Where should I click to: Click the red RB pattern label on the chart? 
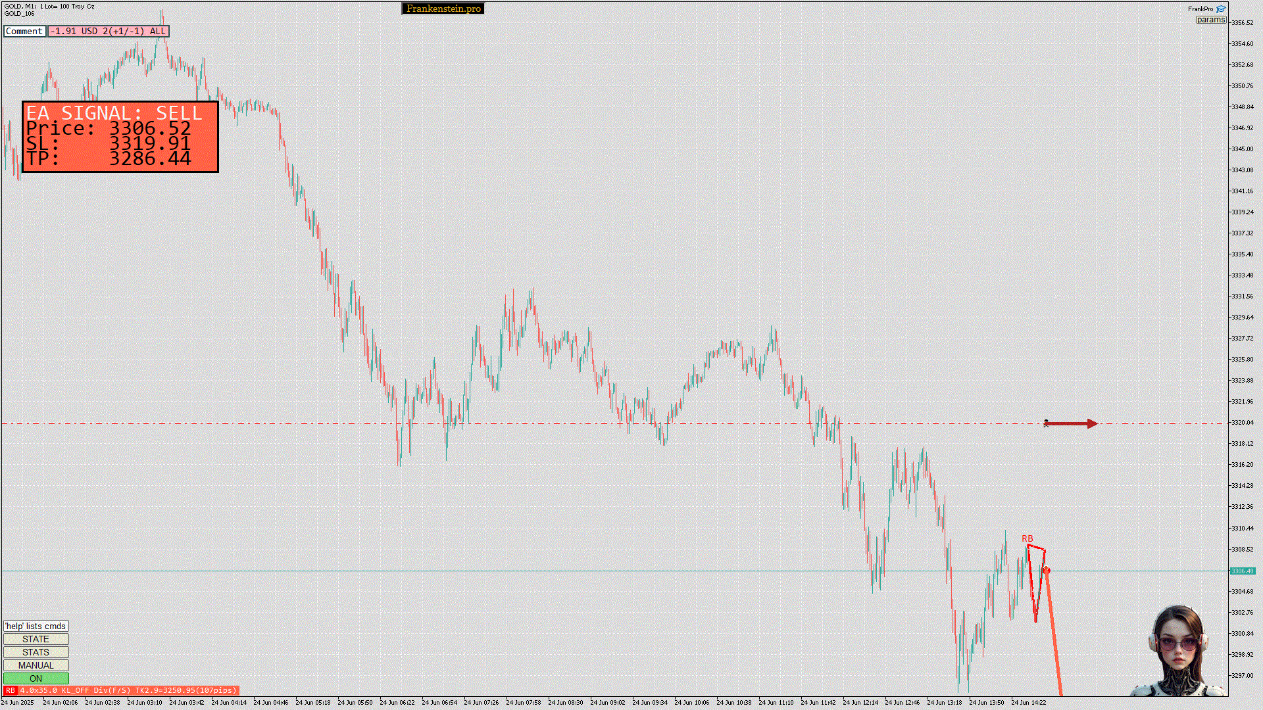pyautogui.click(x=1027, y=538)
